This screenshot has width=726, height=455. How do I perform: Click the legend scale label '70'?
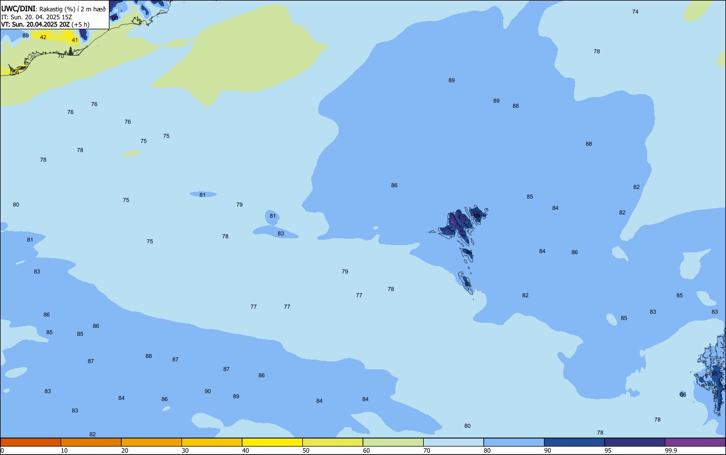(427, 450)
